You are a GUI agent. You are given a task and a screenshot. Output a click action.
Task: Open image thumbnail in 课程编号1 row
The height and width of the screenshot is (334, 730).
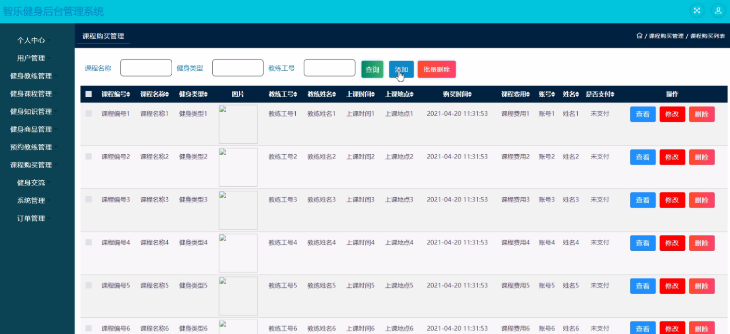click(x=238, y=124)
